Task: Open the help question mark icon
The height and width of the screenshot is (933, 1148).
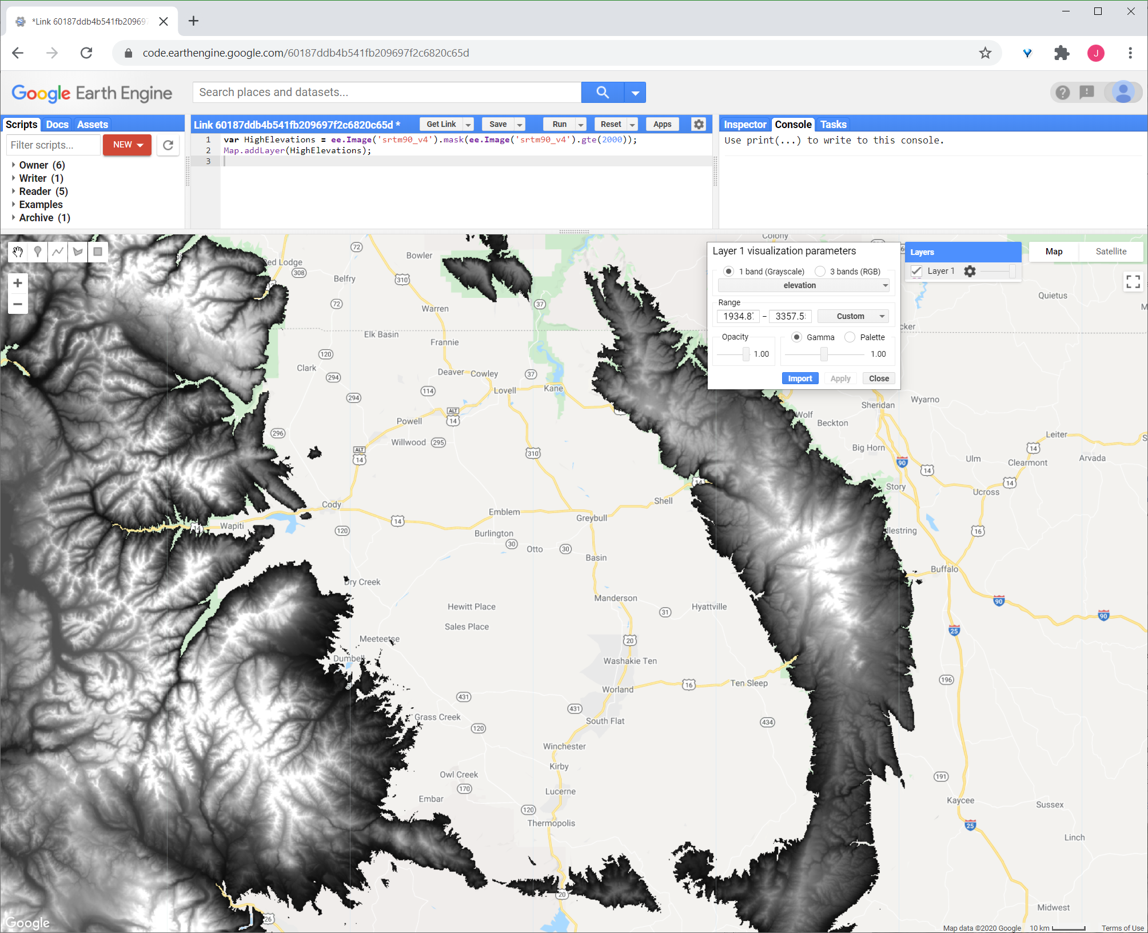Action: point(1062,92)
